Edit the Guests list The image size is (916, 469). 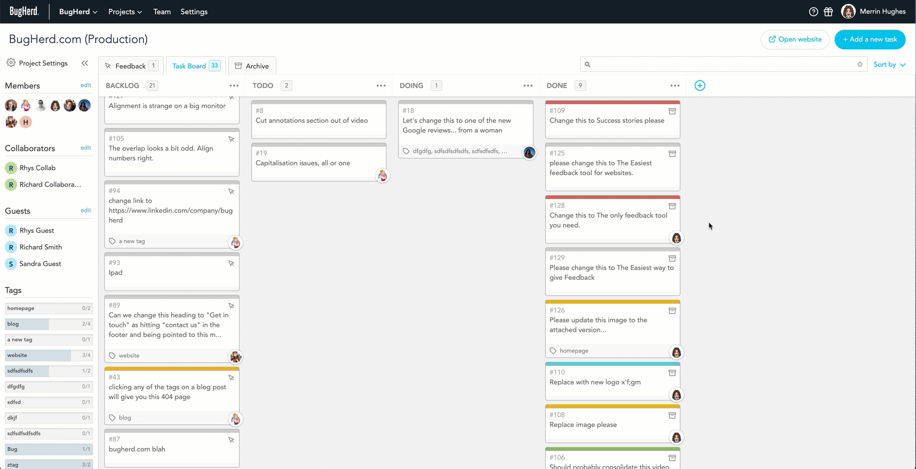click(x=86, y=210)
